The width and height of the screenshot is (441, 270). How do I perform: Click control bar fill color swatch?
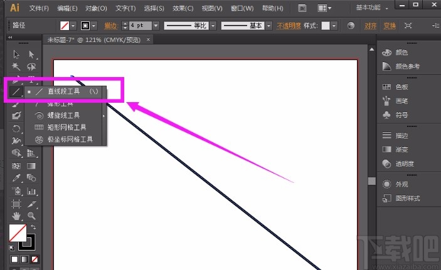click(x=65, y=26)
